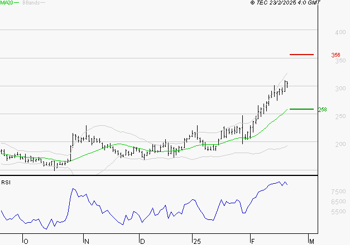350x245 pixels.
Task: Click the BBands legend label
Action: pos(31,3)
